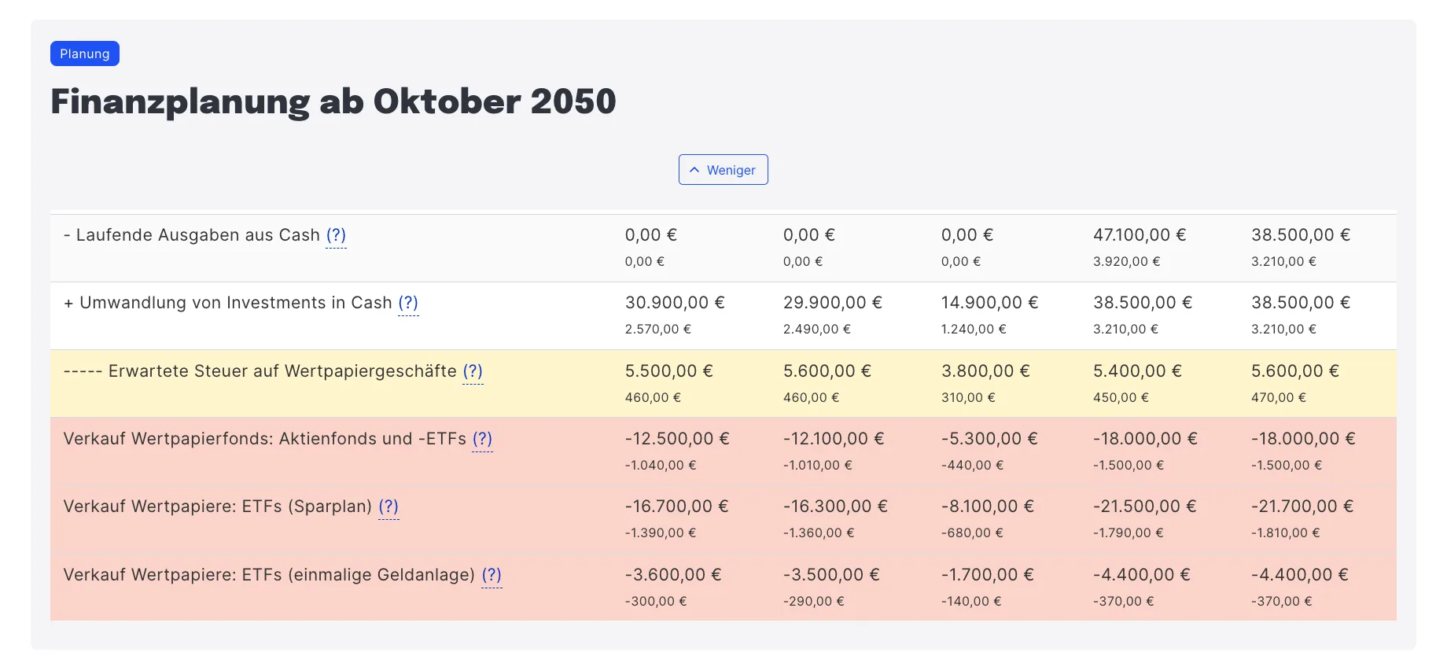Click the 5.600,00 € tax value in last column
The image size is (1436, 667).
click(1295, 371)
